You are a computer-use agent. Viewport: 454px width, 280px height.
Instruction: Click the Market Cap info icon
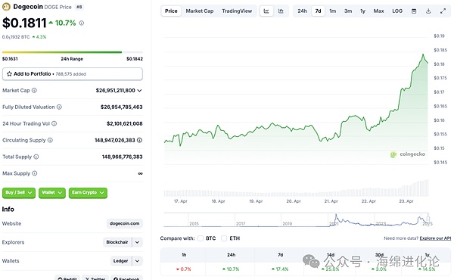(34, 90)
